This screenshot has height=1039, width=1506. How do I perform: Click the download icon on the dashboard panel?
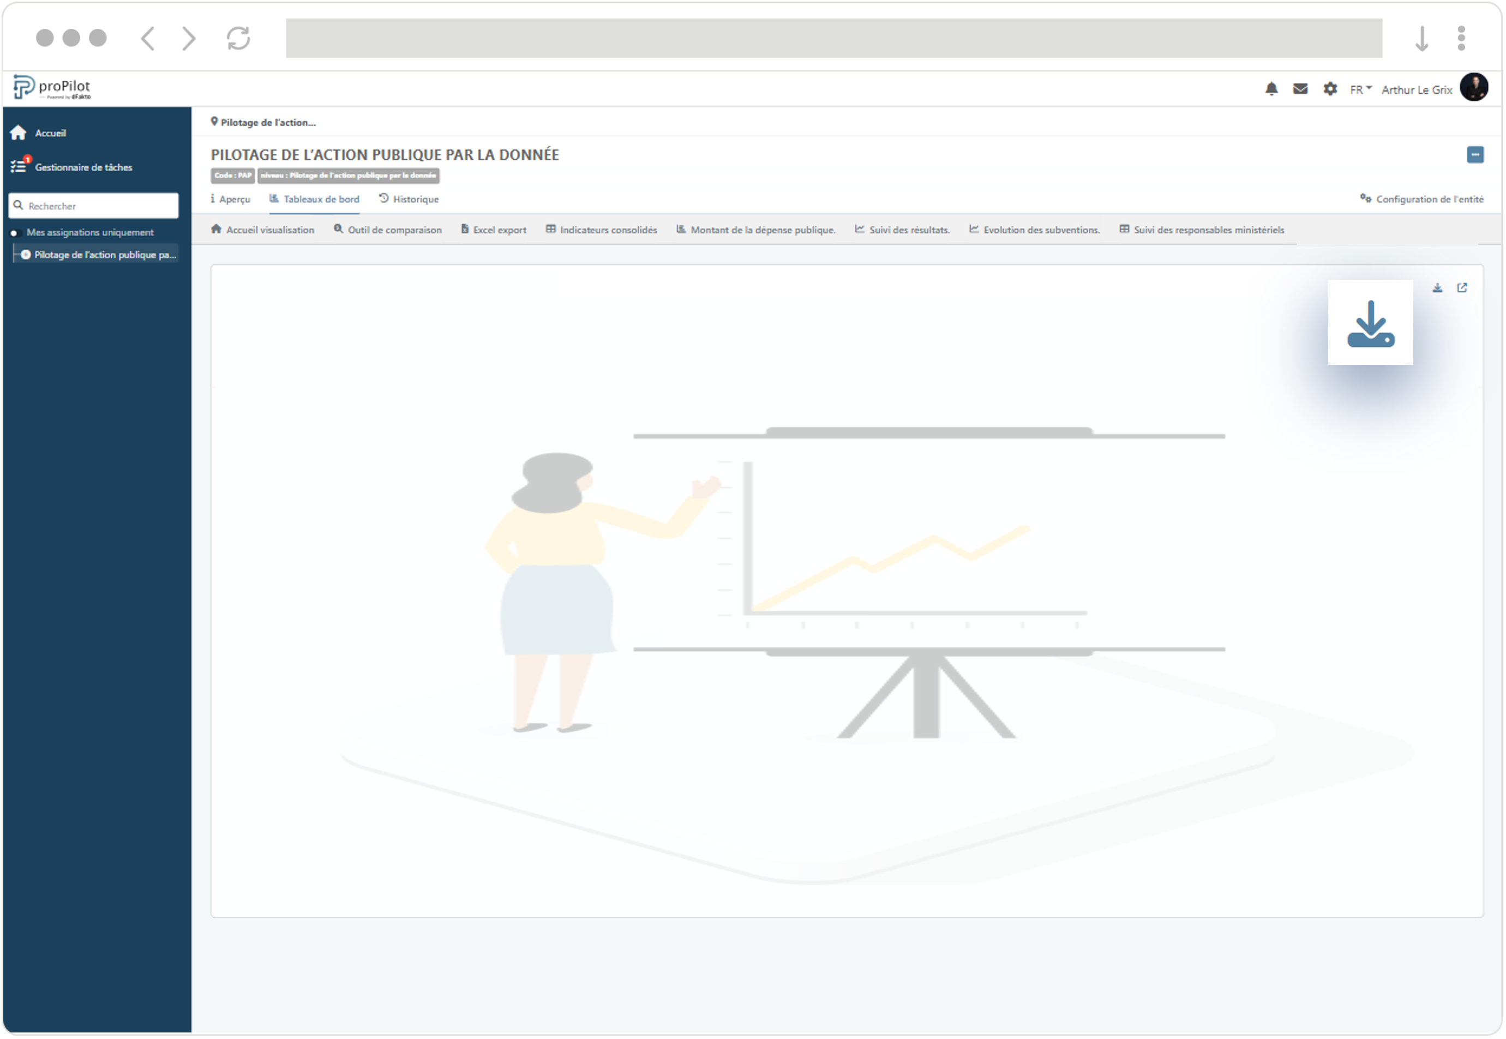pyautogui.click(x=1438, y=287)
